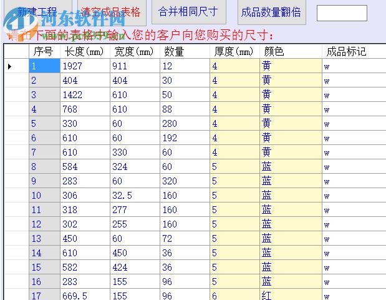Image resolution: width=386 pixels, height=300 pixels.
Task: Select quantity cell 192 in row 6
Action: pos(185,138)
